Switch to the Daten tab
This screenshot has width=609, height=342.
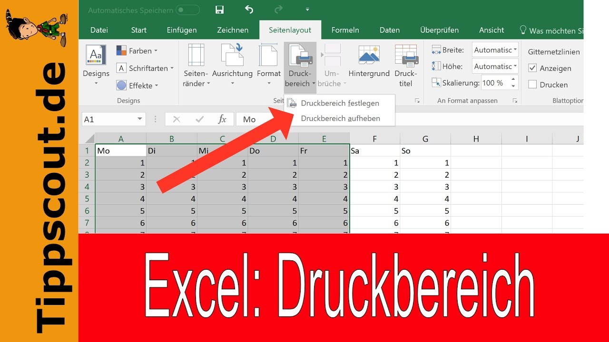click(x=390, y=30)
